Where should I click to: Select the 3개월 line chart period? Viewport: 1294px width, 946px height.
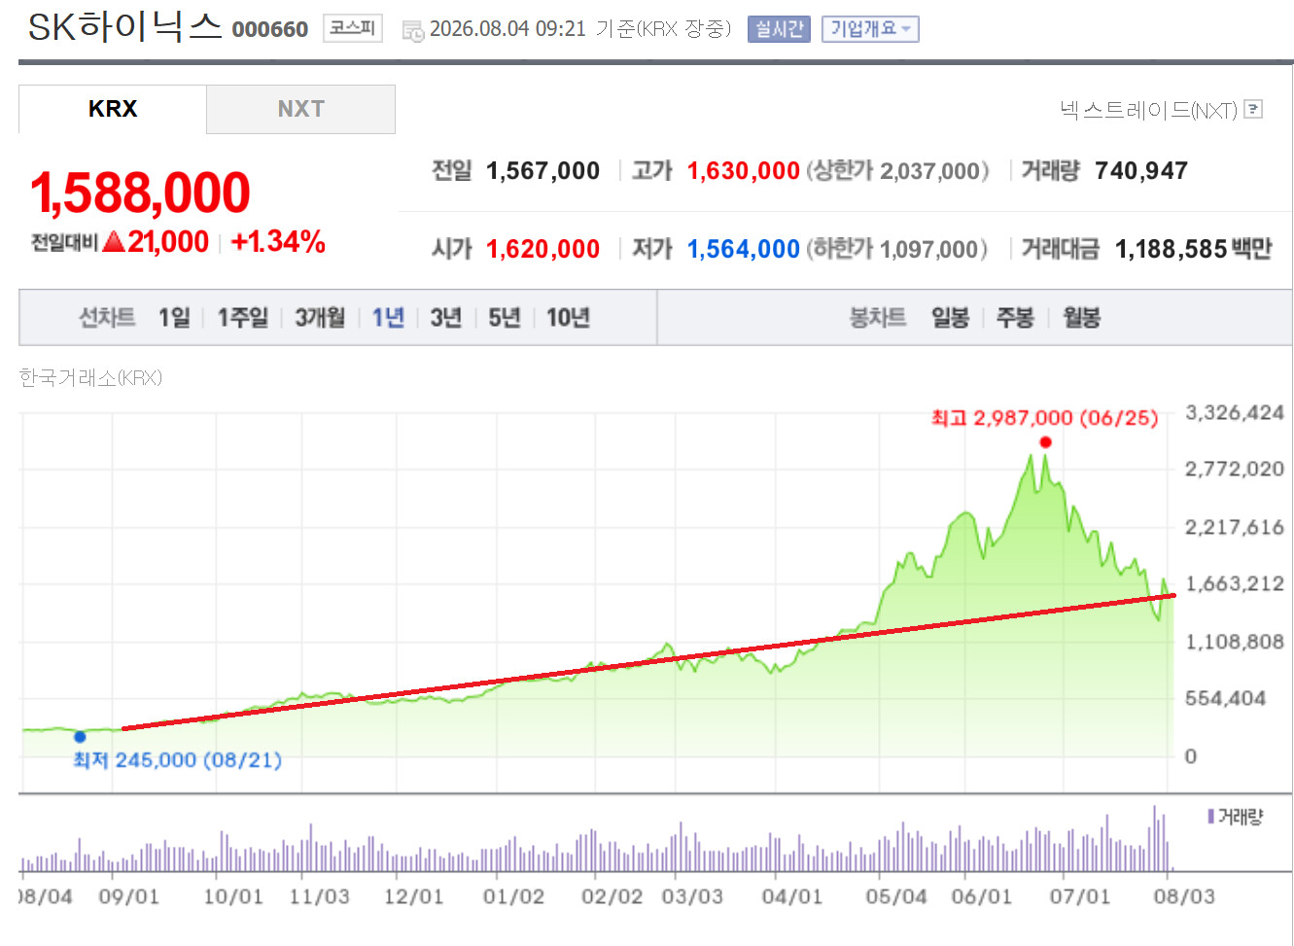click(320, 318)
